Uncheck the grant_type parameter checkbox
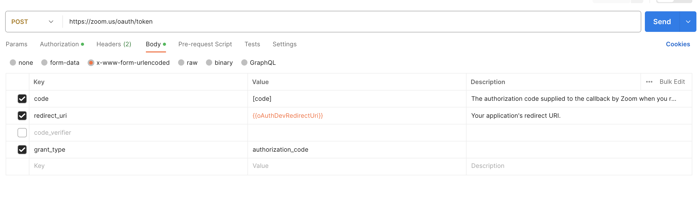 22,149
